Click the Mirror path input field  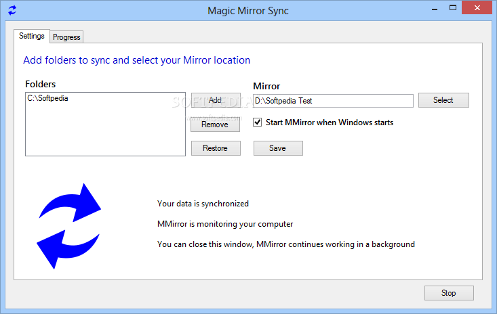click(333, 101)
